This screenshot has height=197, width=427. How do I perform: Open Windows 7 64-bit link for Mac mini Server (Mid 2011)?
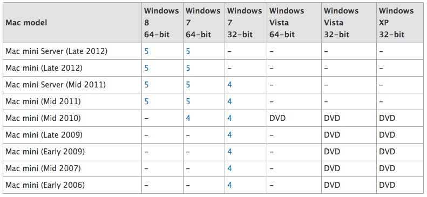tap(188, 85)
